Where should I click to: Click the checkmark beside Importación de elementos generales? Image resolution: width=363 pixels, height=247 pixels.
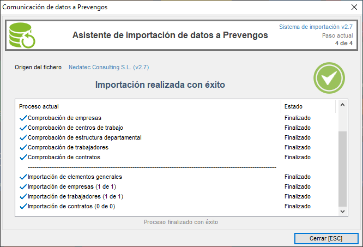click(23, 177)
